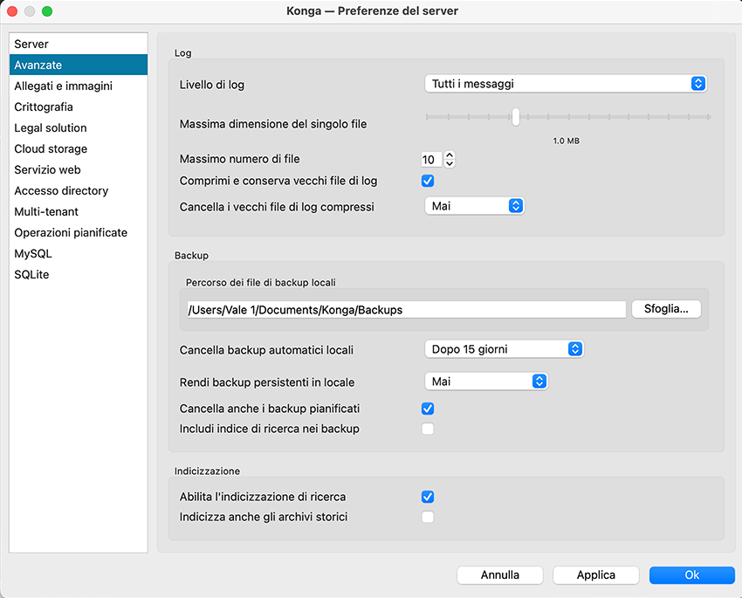Toggle Abilita l'indicizzazione di ricerca checkbox
742x598 pixels.
click(428, 497)
